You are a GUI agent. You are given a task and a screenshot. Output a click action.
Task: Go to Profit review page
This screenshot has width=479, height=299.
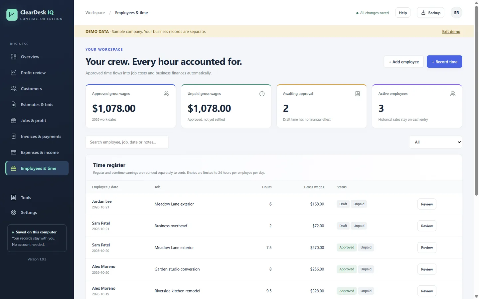(37, 73)
